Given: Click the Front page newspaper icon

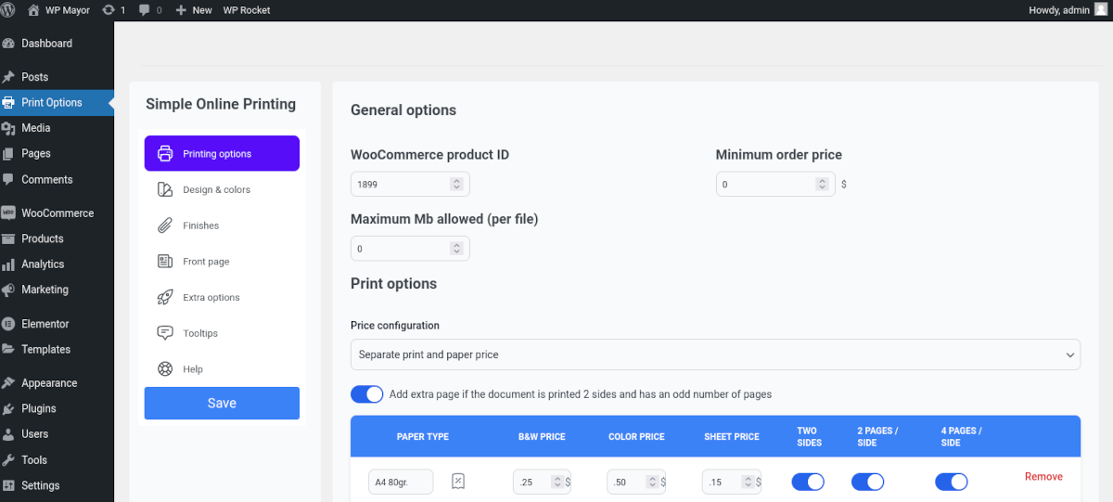Looking at the screenshot, I should pyautogui.click(x=165, y=262).
